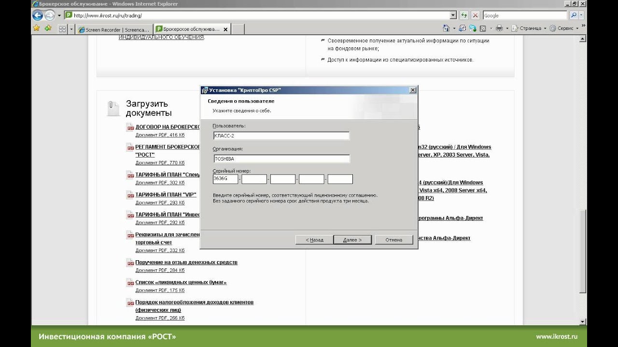The width and height of the screenshot is (618, 347).
Task: Open a new blank tab
Action: [x=238, y=29]
